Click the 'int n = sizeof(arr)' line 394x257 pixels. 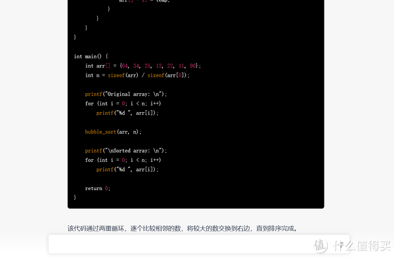(137, 75)
